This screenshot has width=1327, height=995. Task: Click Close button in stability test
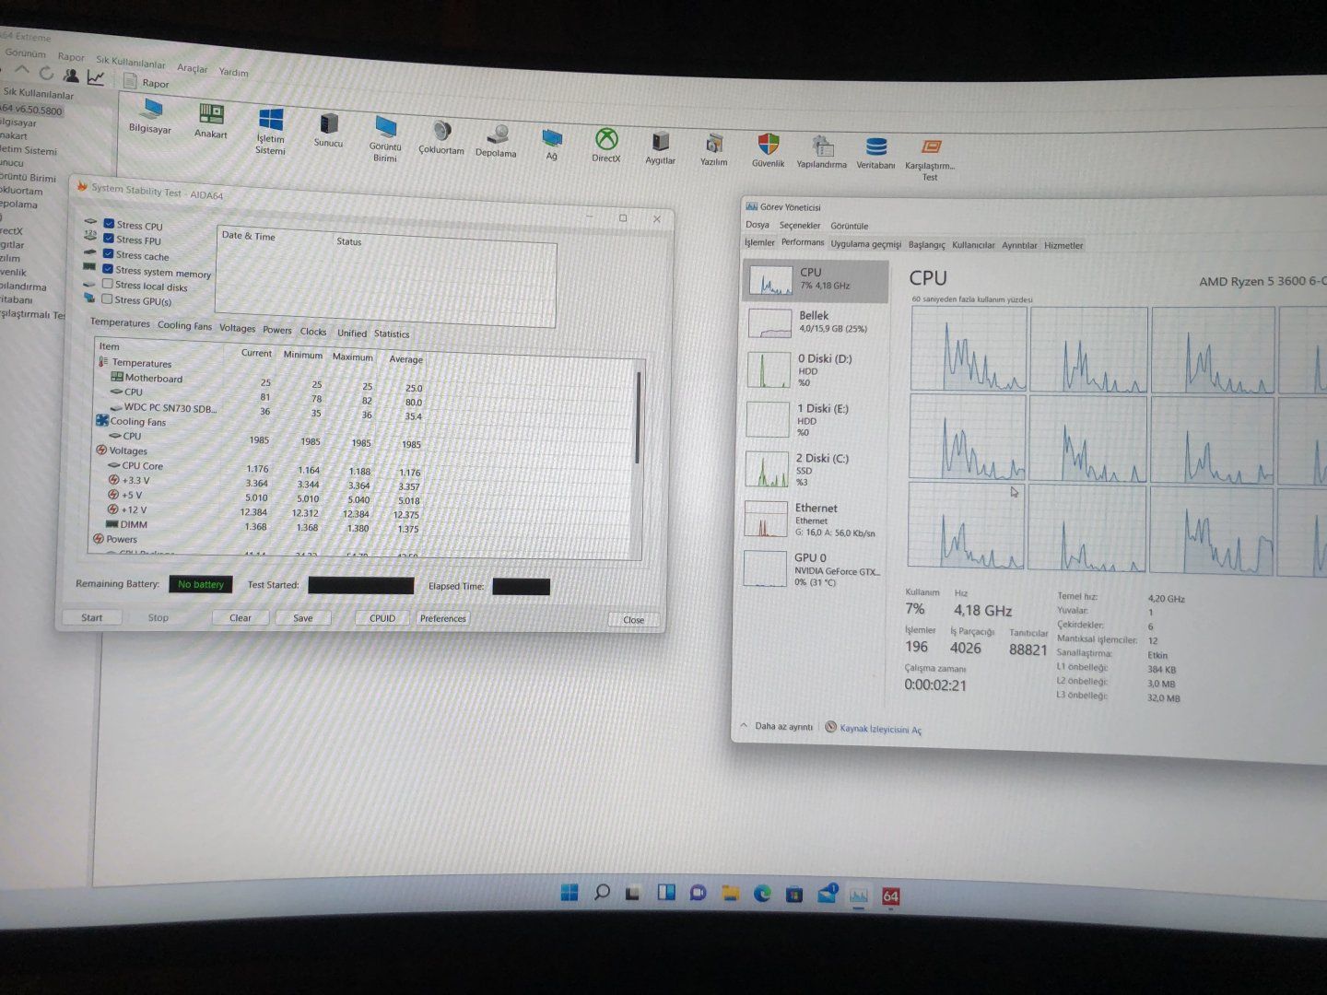[x=634, y=620]
